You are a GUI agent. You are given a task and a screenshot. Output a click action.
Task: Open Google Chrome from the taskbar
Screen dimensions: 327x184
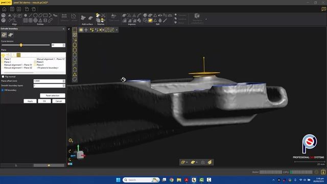click(x=172, y=180)
